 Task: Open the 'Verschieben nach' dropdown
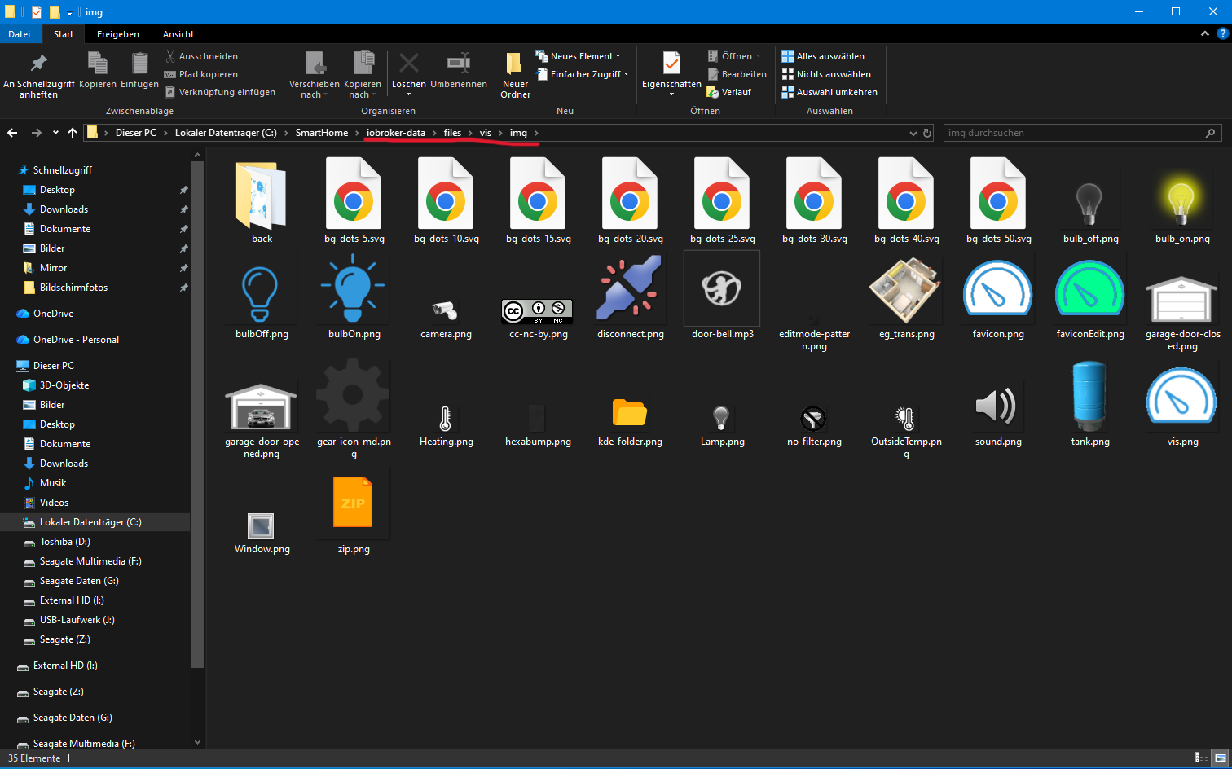point(314,73)
